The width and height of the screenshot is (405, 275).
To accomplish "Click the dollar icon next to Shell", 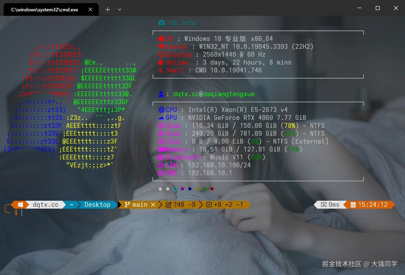I will point(160,70).
